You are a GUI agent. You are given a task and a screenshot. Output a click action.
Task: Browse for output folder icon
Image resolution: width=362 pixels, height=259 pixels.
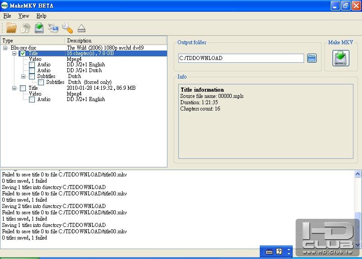click(x=312, y=58)
